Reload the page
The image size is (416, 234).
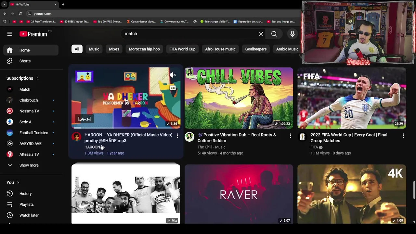tap(20, 14)
